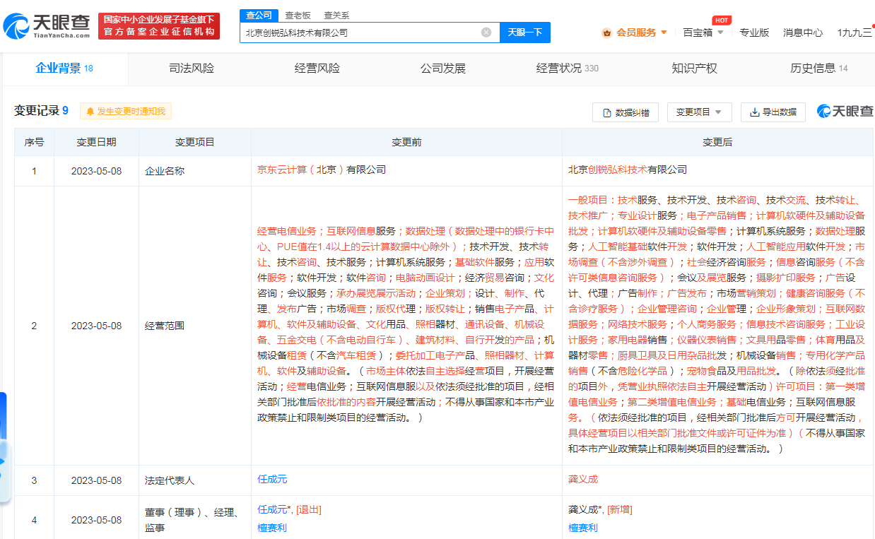
Task: Click 任成元 in the 董事 row
Action: 272,509
